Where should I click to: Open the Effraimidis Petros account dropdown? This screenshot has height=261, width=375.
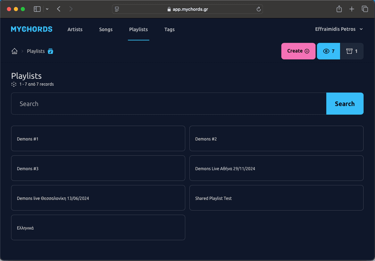[339, 29]
